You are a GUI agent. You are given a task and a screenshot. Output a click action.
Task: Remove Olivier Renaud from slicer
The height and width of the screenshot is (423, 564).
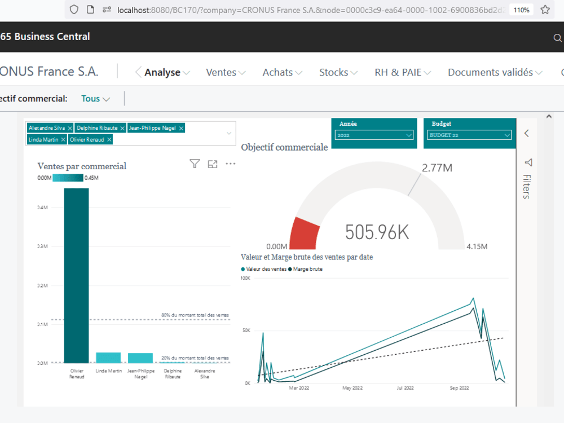[x=109, y=139]
